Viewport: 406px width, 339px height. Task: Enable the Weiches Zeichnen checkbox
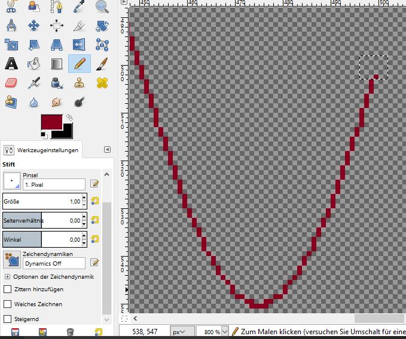click(x=8, y=304)
